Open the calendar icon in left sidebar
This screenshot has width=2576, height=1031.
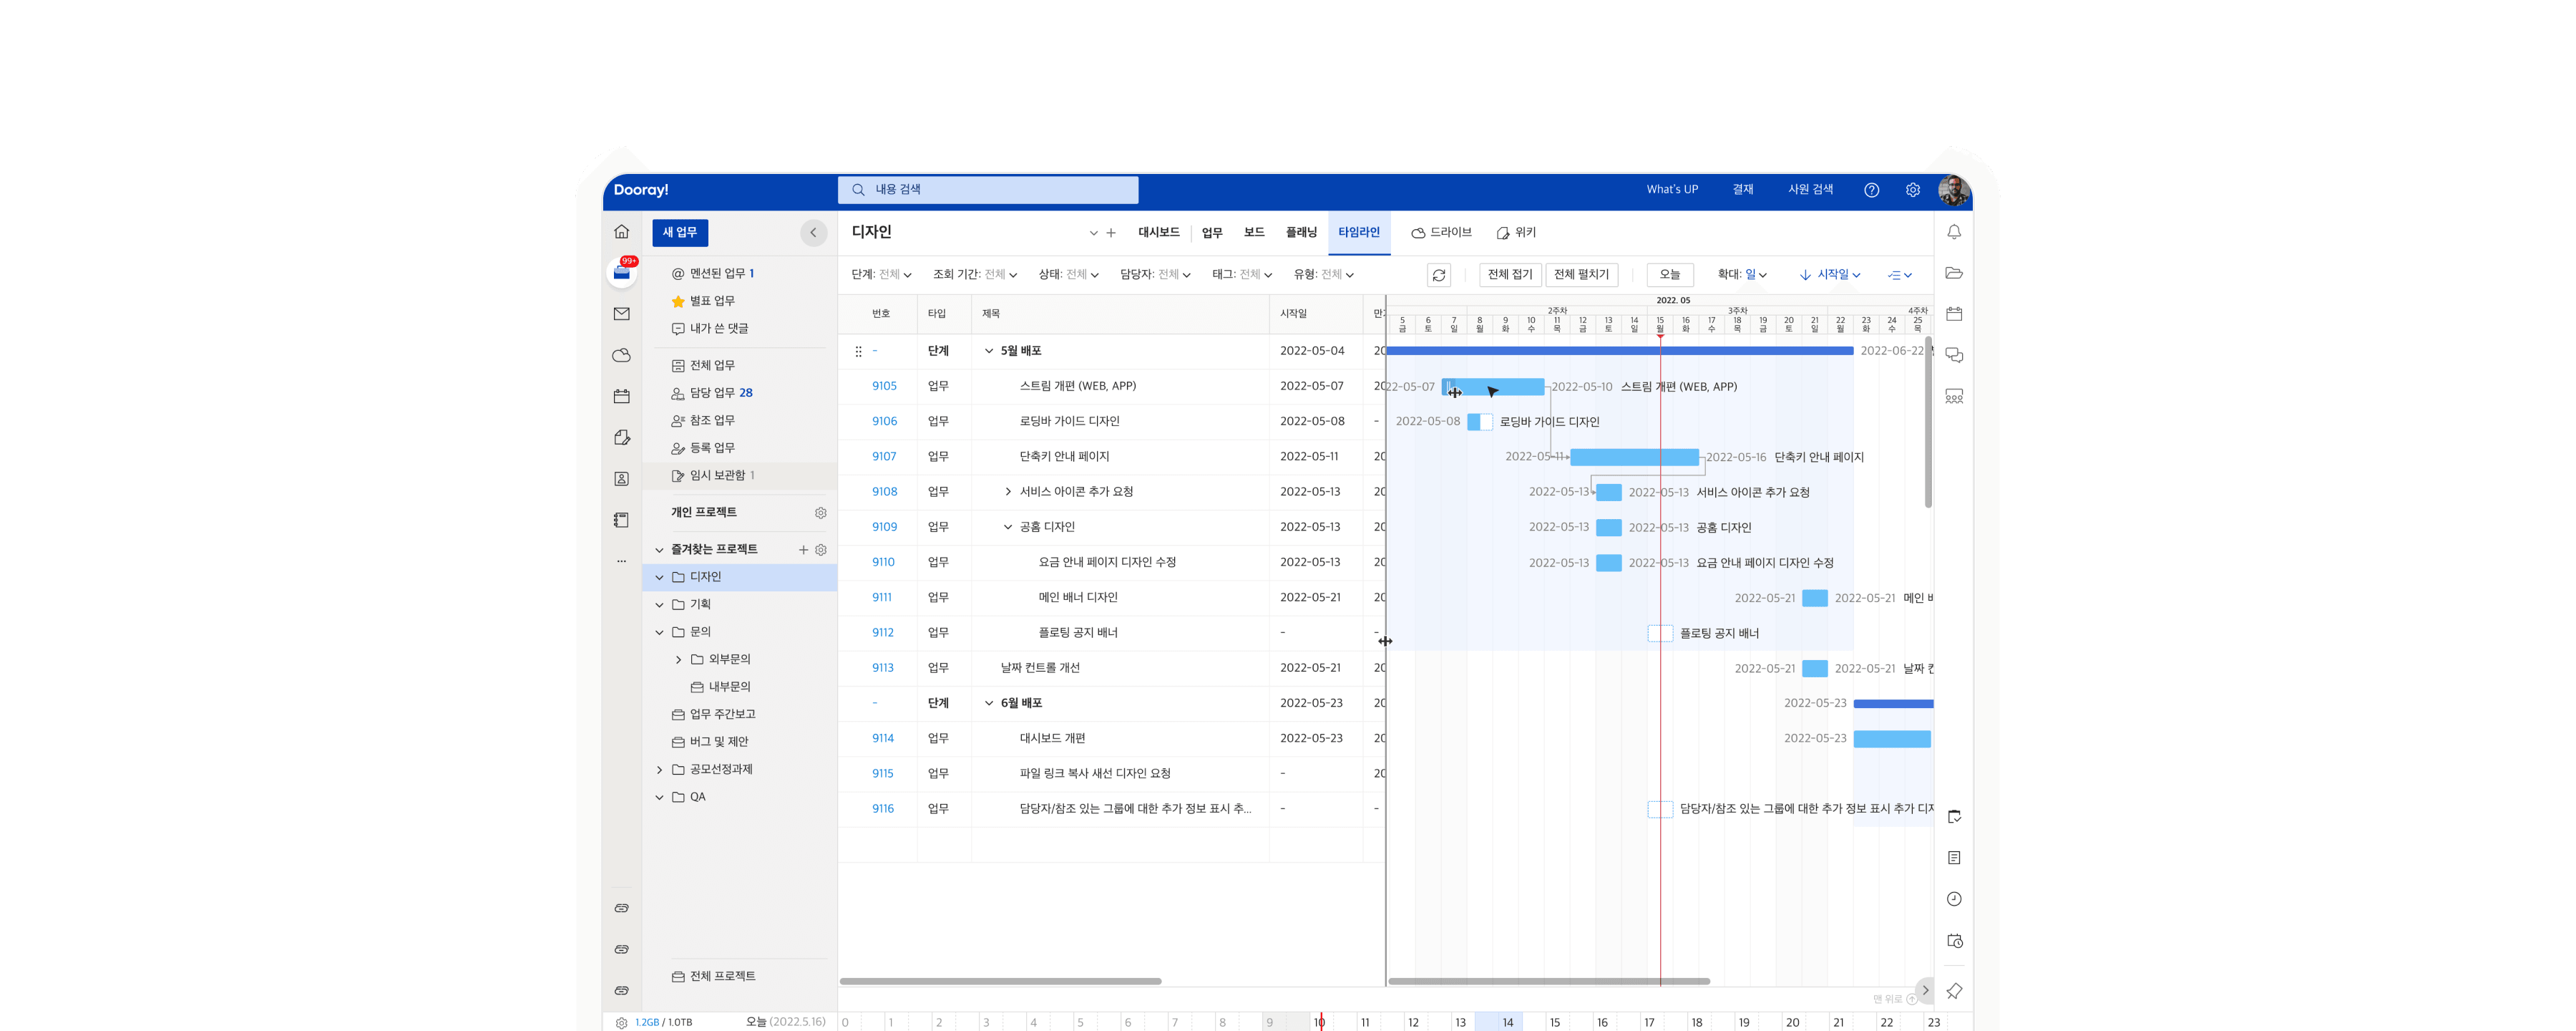pyautogui.click(x=621, y=397)
